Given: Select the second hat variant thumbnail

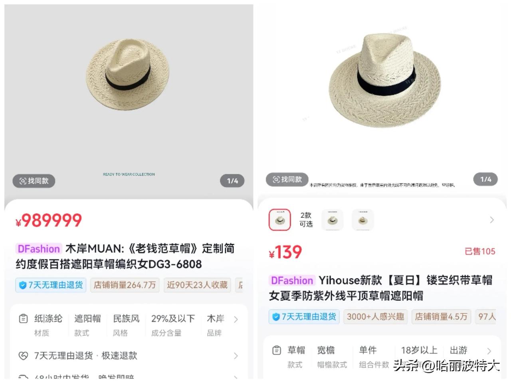Looking at the screenshot, I should 333,220.
